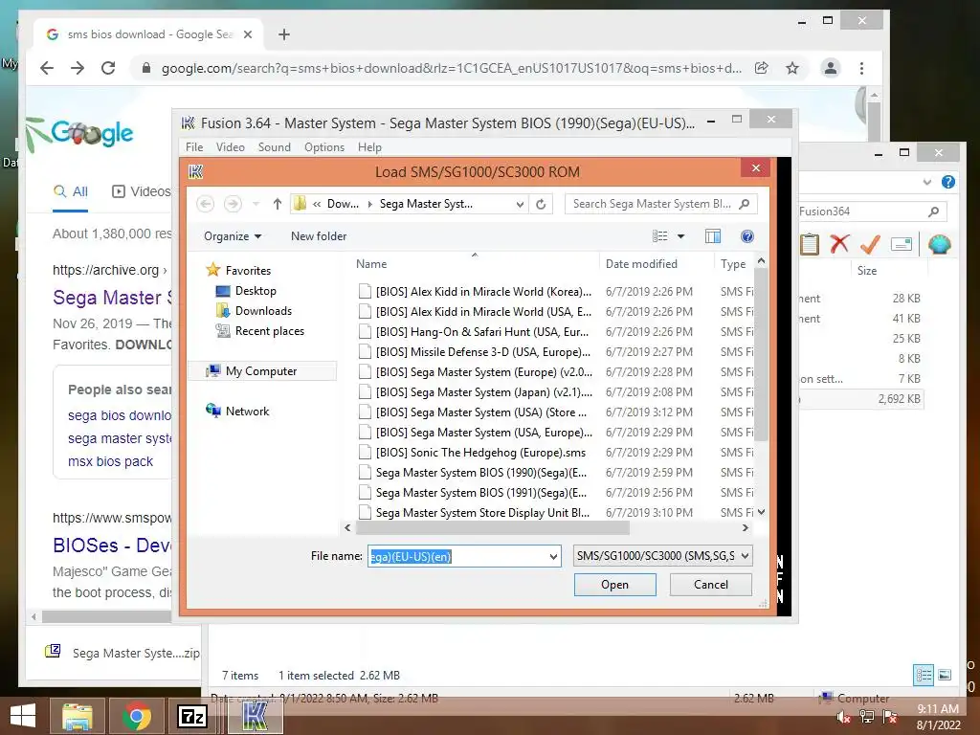Refresh the folder listing in the dialog
Image resolution: width=980 pixels, height=735 pixels.
(541, 204)
